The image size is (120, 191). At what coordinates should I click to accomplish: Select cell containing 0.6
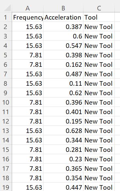click(x=63, y=36)
